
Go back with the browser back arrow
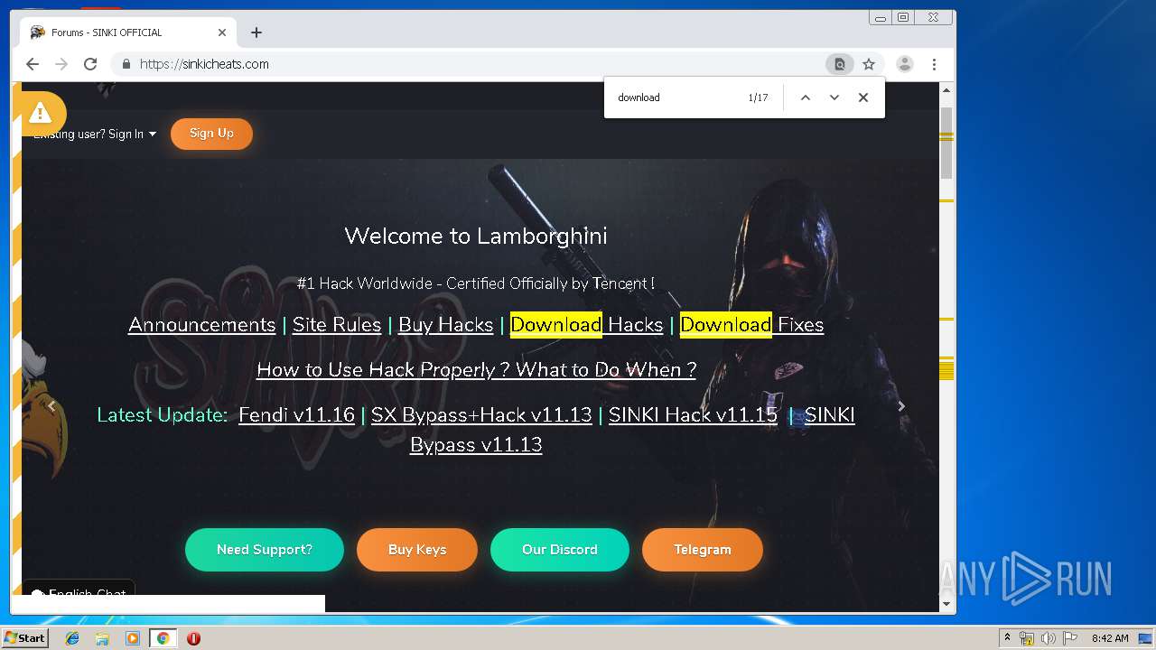(33, 64)
